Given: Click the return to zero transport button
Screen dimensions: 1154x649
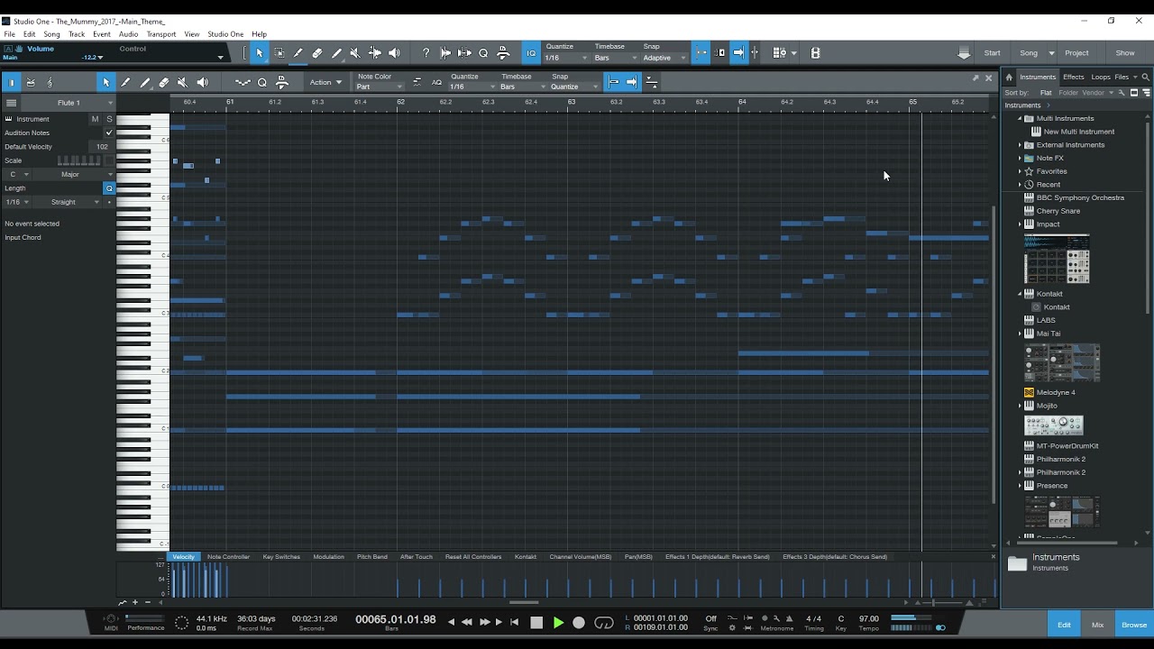Looking at the screenshot, I should [x=515, y=622].
